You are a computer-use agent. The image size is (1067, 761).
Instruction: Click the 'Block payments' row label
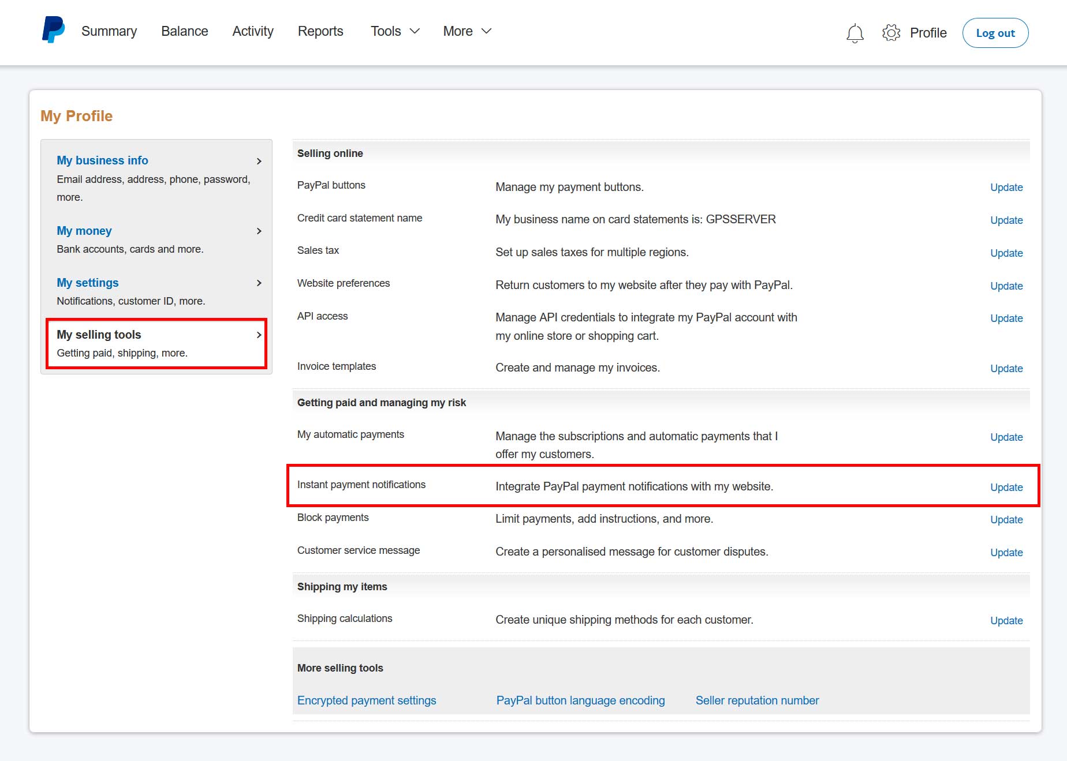[x=333, y=518]
